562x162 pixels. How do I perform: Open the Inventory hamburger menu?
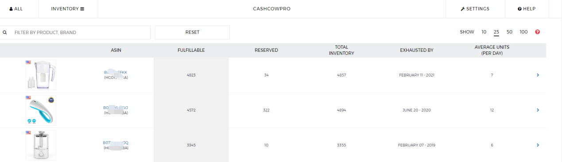point(68,9)
